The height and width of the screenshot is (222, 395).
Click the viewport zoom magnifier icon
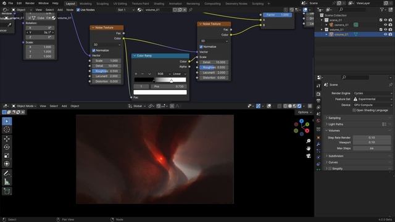tap(309, 141)
